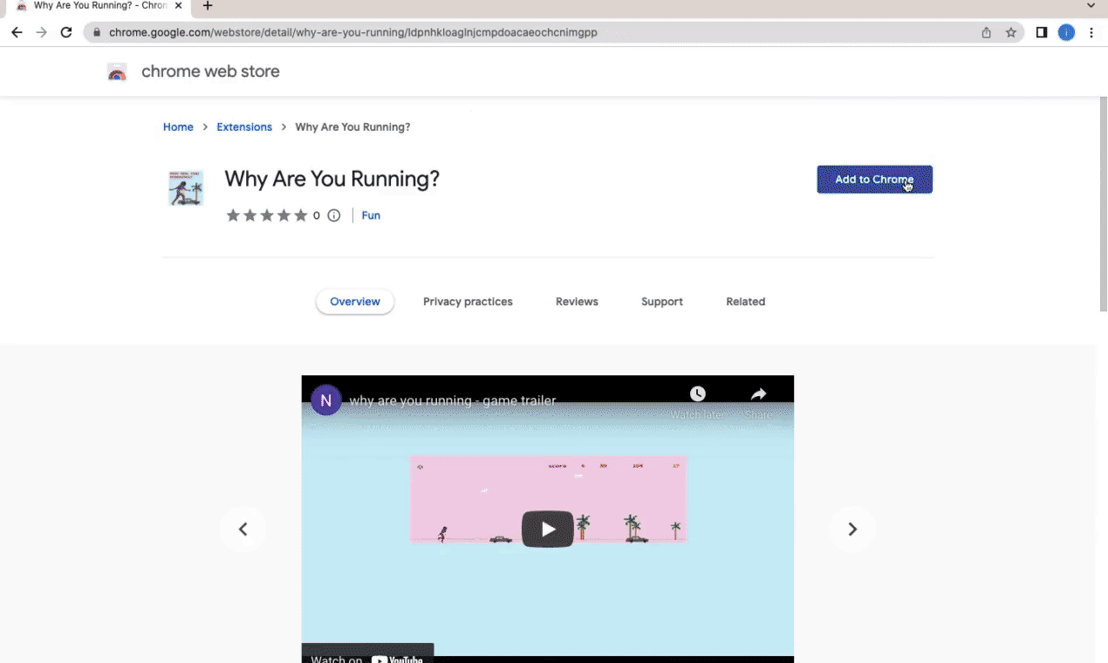Open the Chrome profile avatar
This screenshot has width=1108, height=663.
(1066, 32)
